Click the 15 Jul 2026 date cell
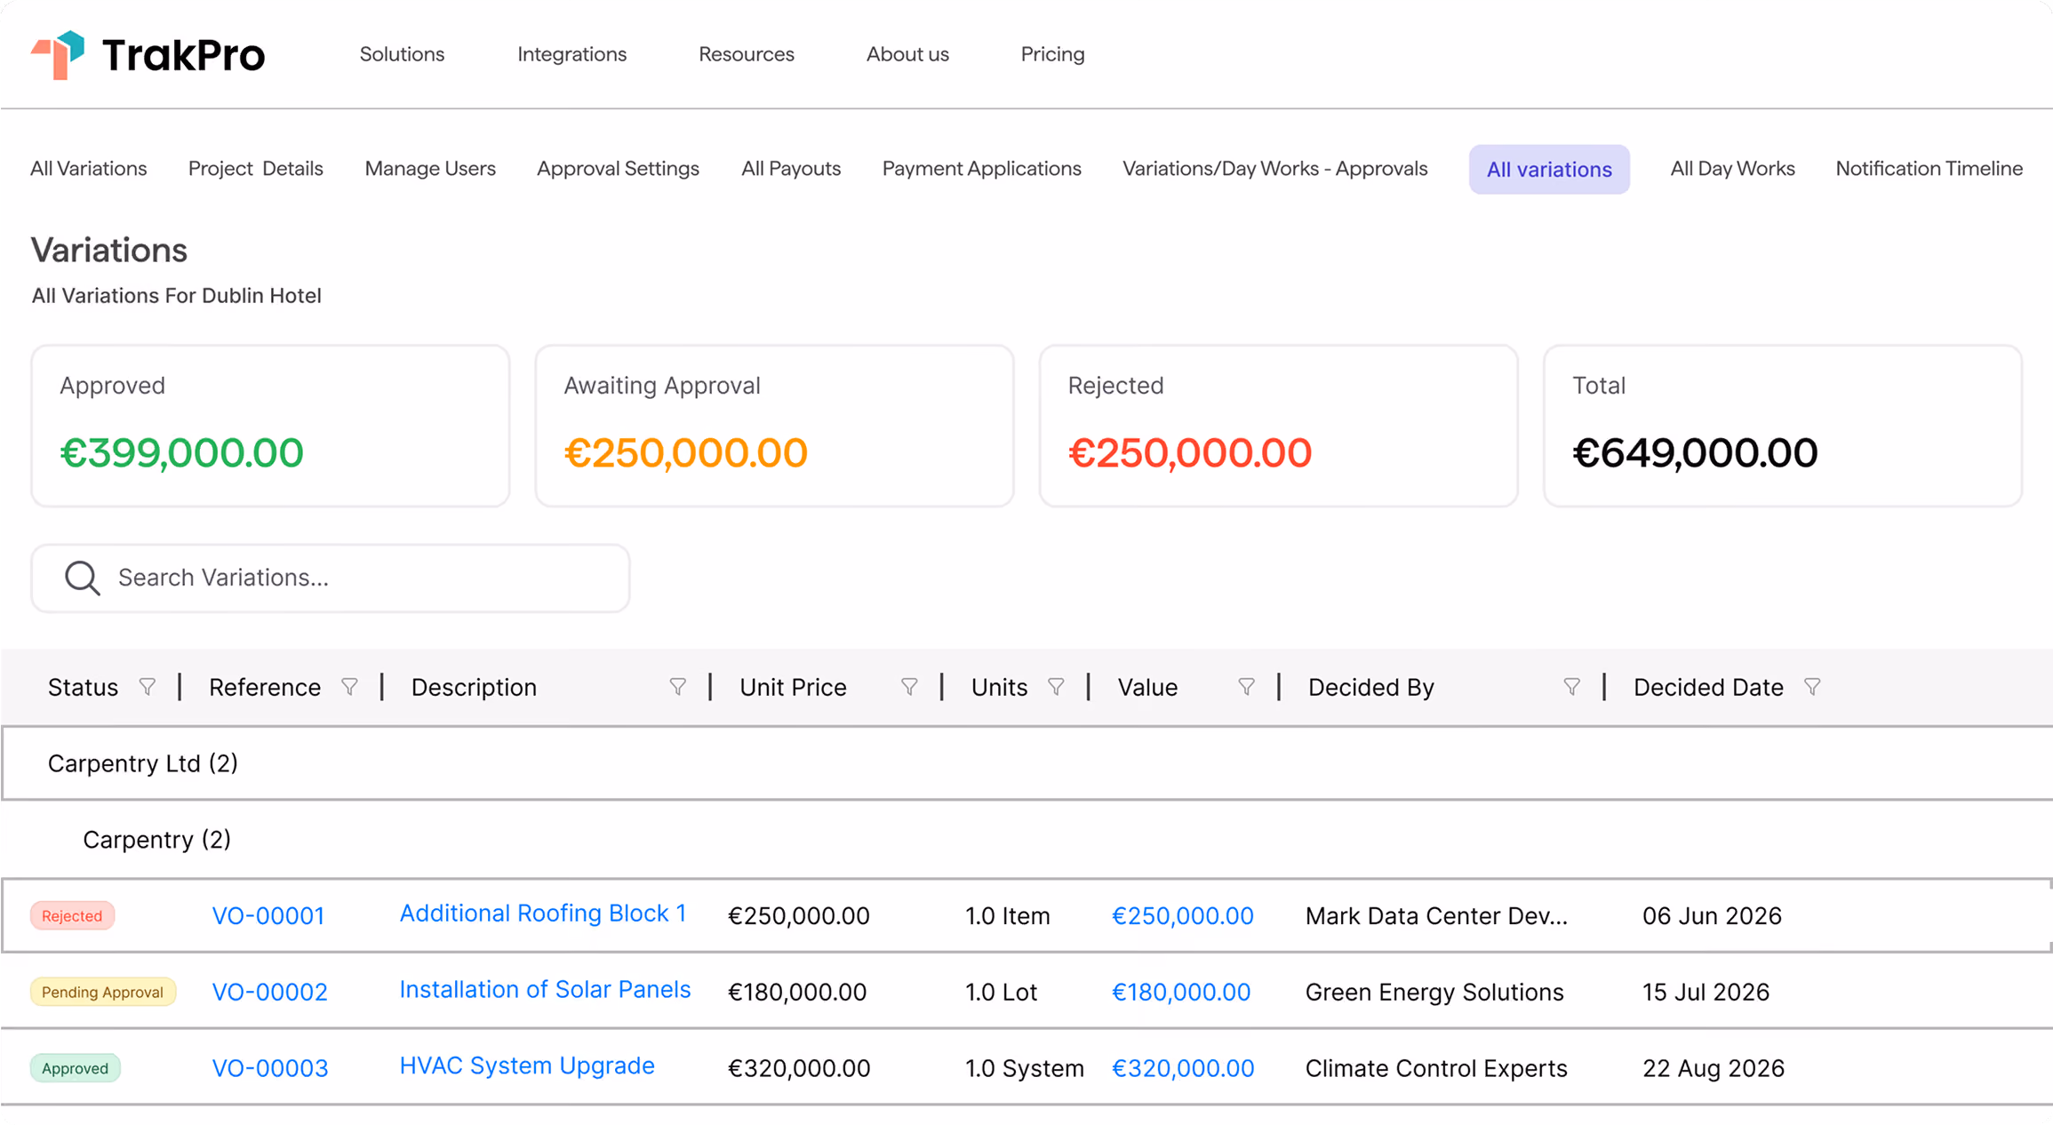 1706,993
